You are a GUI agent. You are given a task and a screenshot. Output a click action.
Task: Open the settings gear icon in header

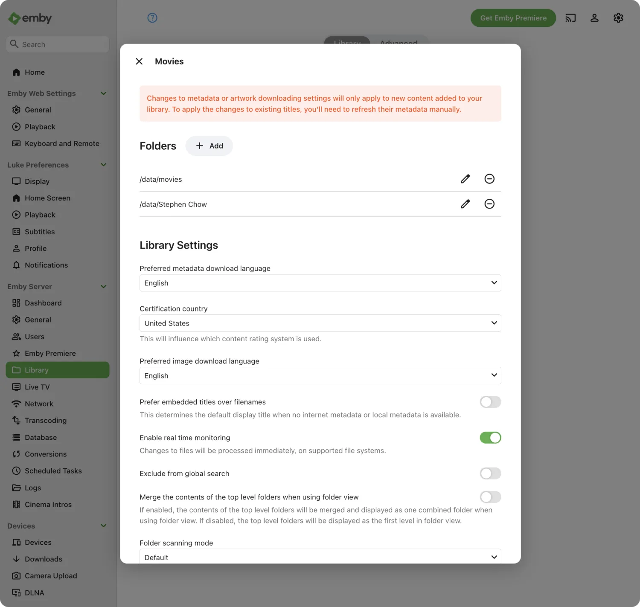click(618, 18)
